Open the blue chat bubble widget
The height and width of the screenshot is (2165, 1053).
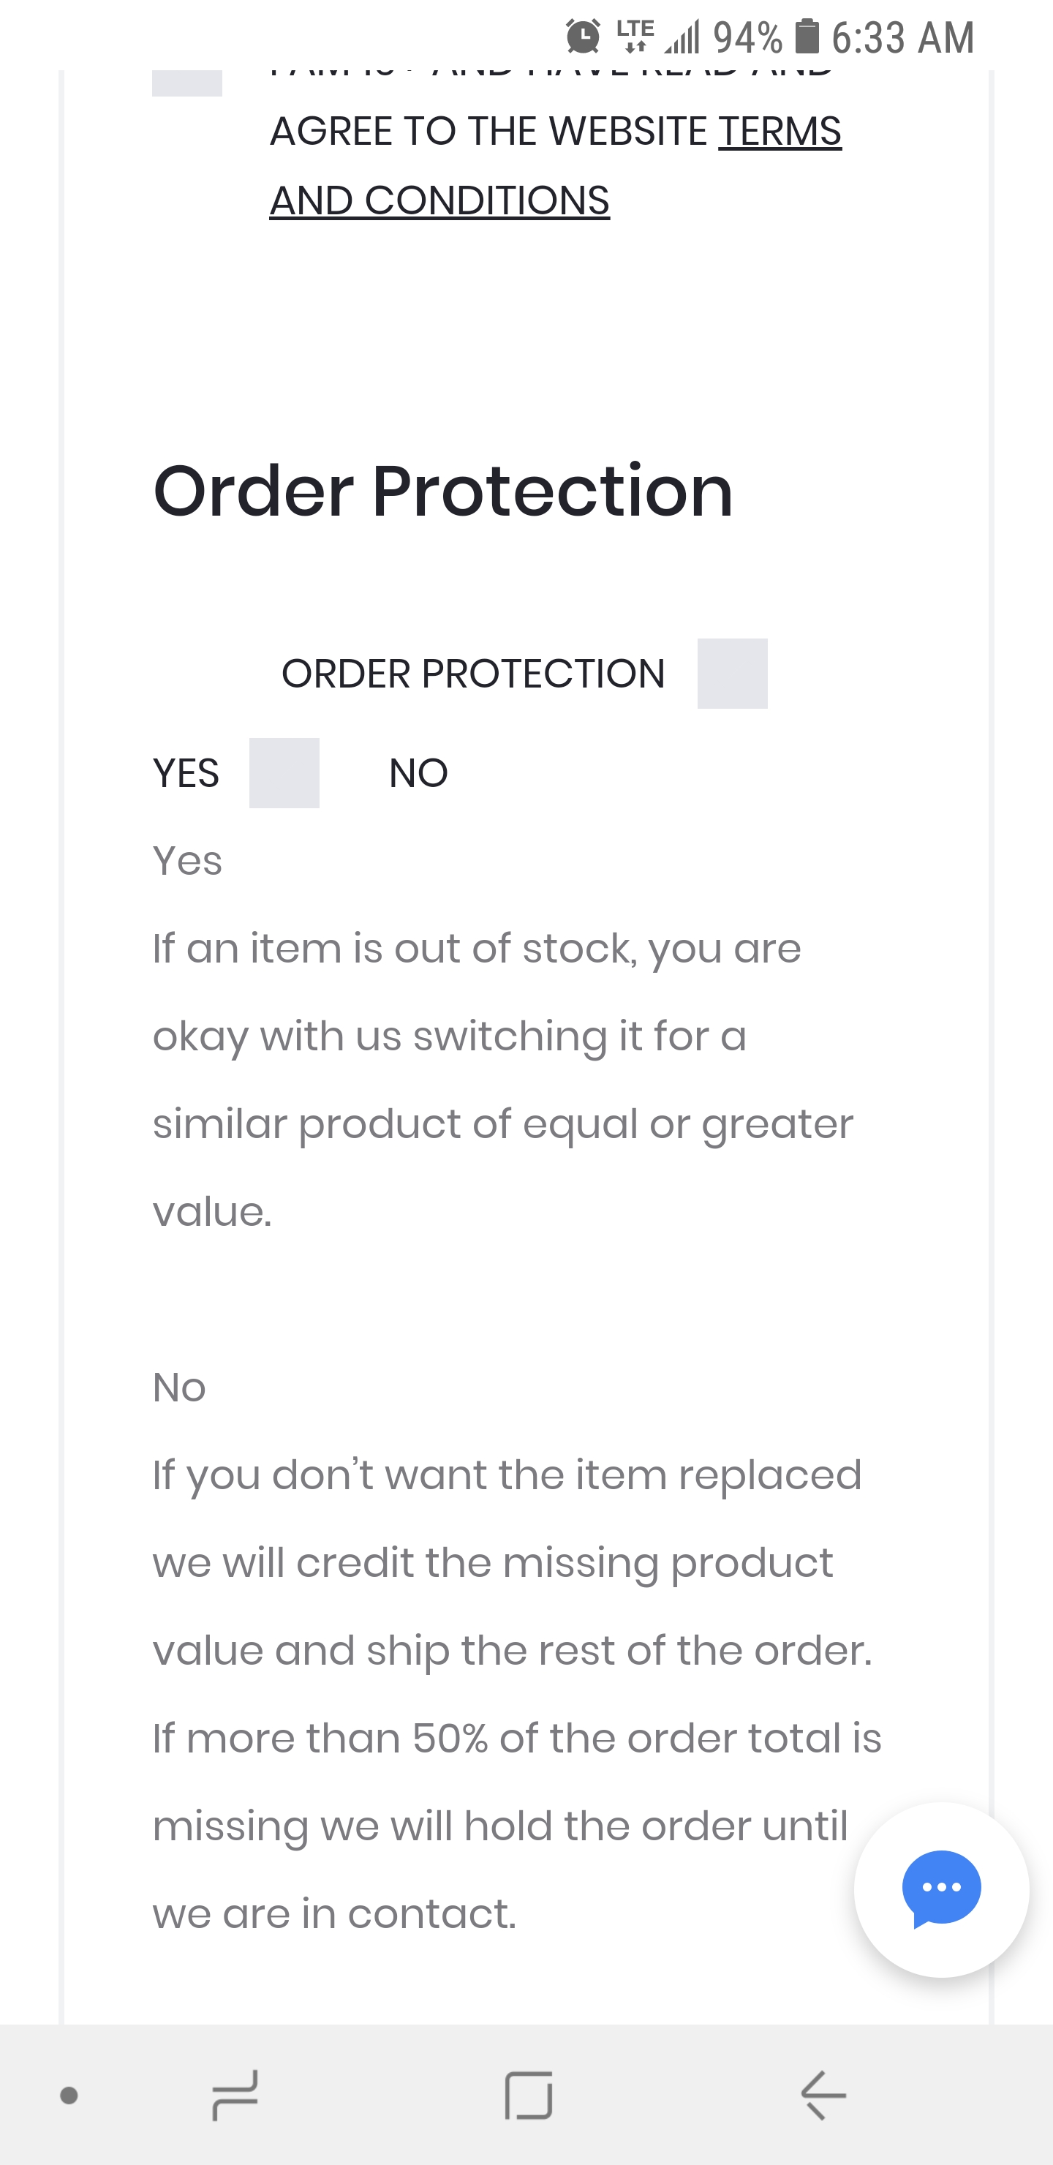[941, 1889]
